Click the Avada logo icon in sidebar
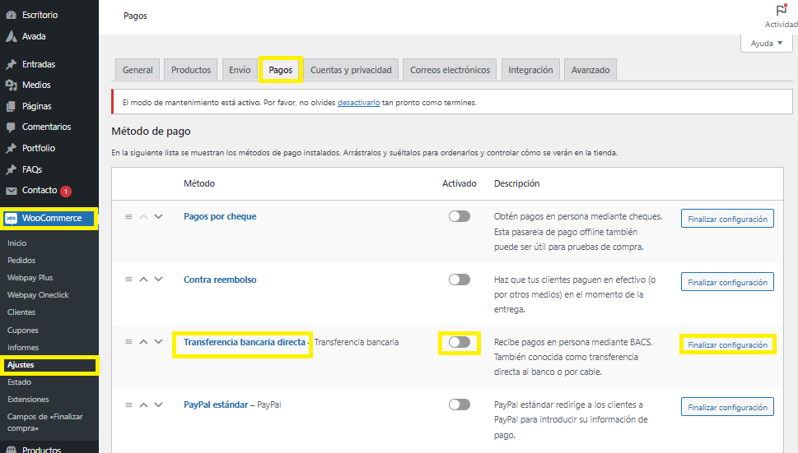This screenshot has width=798, height=453. click(x=11, y=36)
